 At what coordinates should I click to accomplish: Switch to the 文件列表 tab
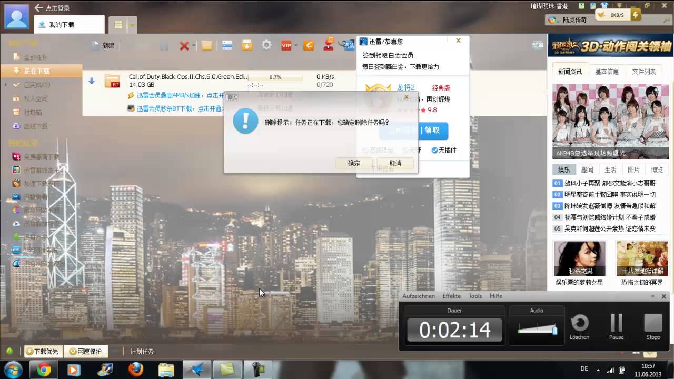coord(644,72)
